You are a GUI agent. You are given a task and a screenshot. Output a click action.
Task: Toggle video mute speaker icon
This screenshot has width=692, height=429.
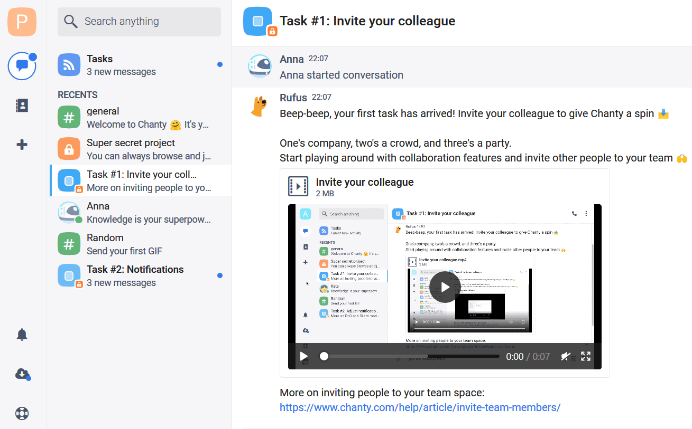[567, 357]
